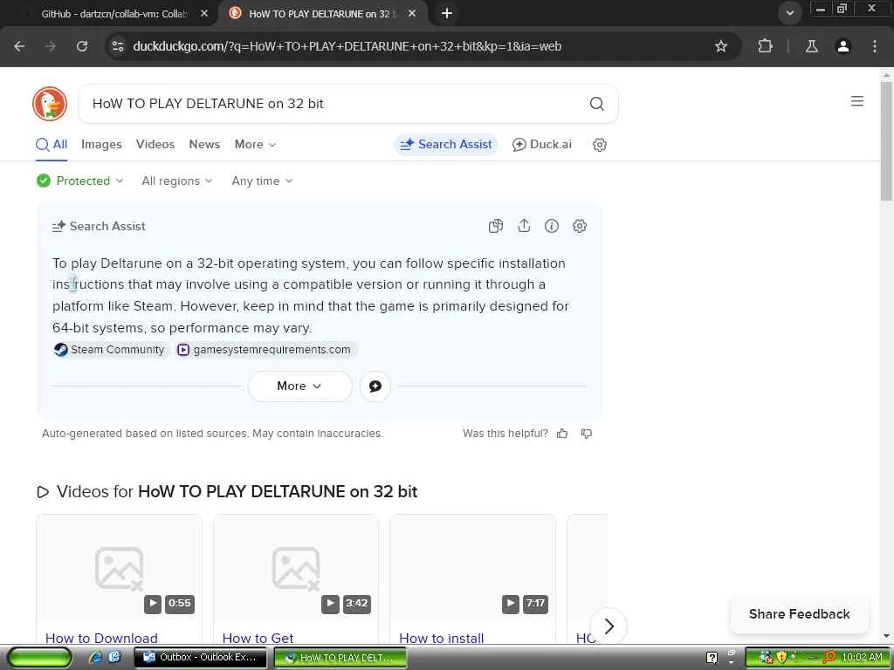Image resolution: width=894 pixels, height=670 pixels.
Task: Play the 7:17 video thumbnail
Action: click(x=472, y=568)
